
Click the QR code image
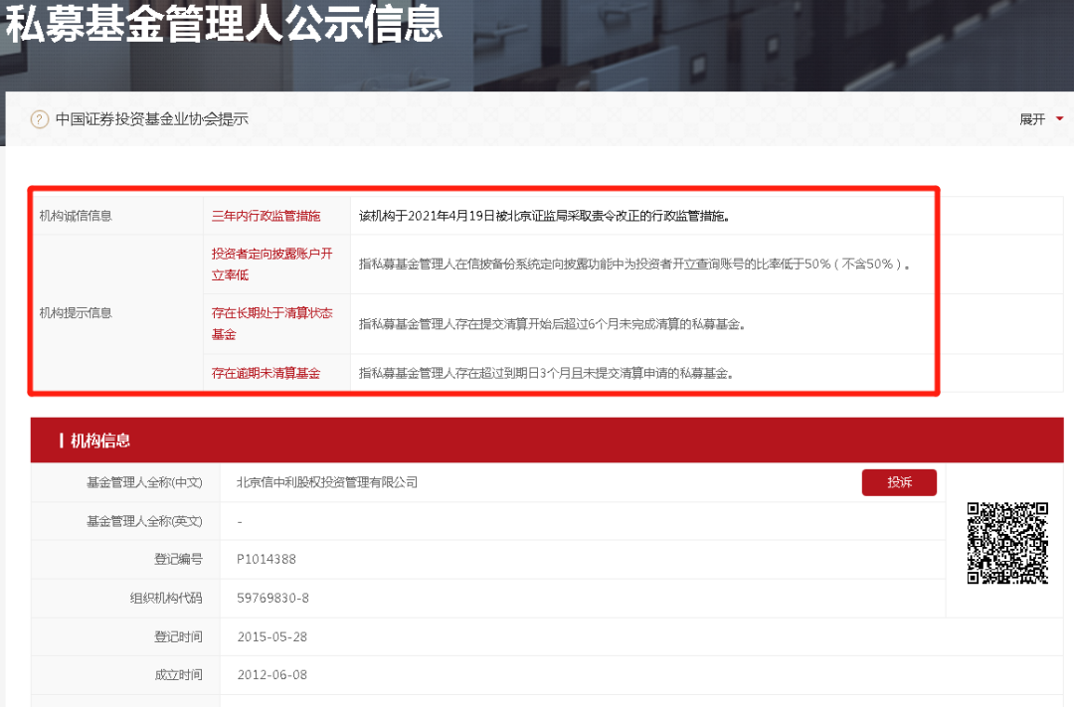1007,543
